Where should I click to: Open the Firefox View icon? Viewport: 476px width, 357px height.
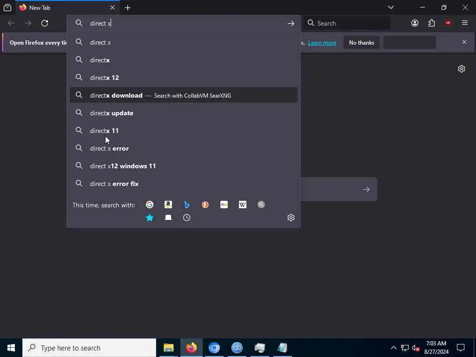(x=7, y=7)
